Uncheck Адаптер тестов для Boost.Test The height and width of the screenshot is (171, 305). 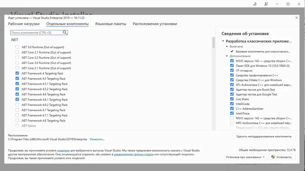pos(232,89)
